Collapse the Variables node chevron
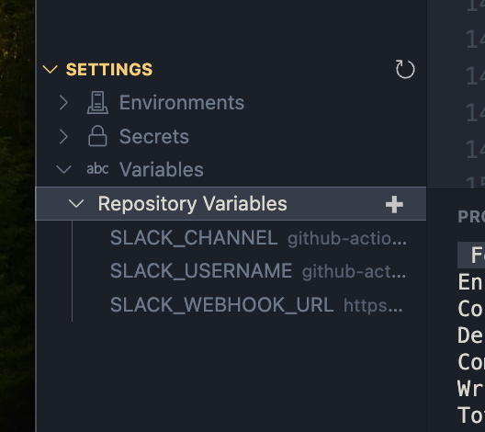The image size is (485, 432). pos(64,169)
